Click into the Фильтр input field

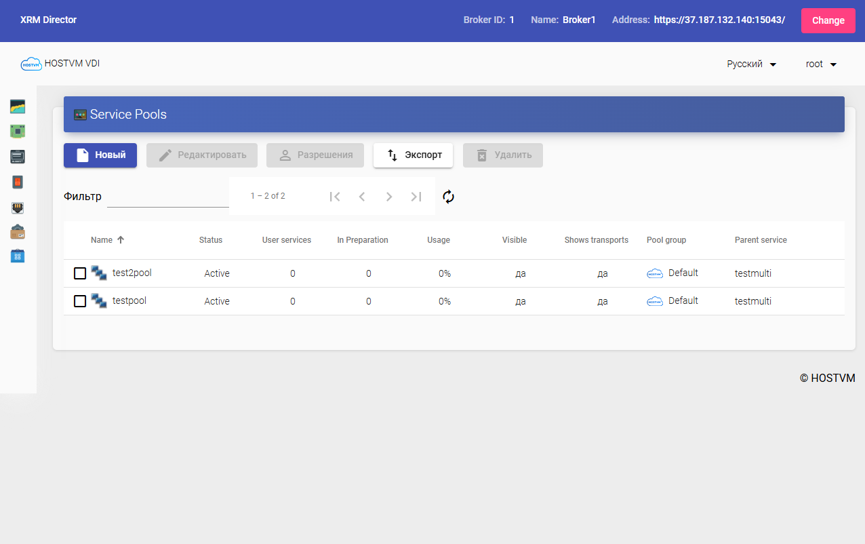[167, 197]
